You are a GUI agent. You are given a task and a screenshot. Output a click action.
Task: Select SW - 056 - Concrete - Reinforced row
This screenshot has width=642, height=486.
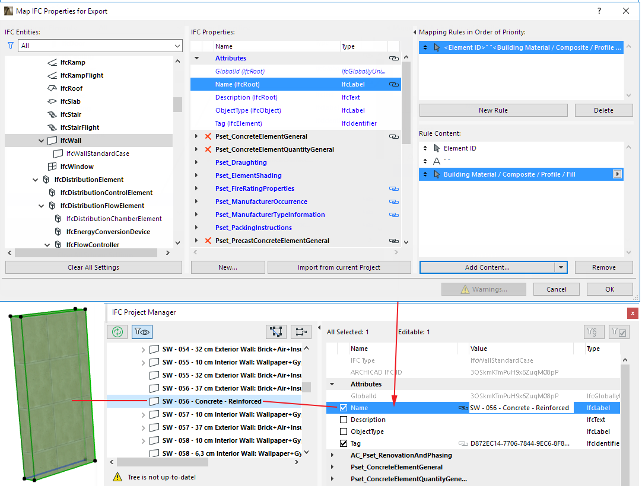(x=204, y=401)
